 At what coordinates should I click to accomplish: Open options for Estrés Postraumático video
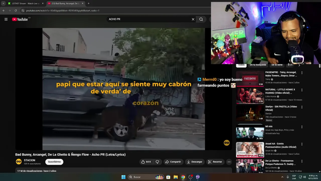point(302,144)
